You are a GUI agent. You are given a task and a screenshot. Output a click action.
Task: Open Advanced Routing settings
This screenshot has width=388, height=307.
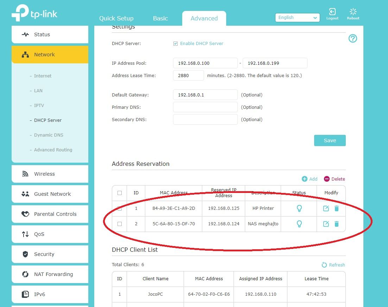53,150
